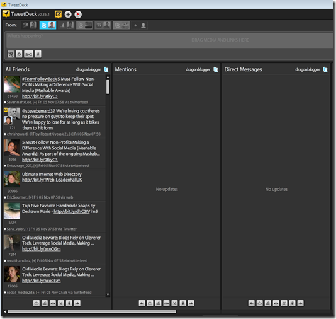Click Sara_Valor's avatar thumbnail
The image size is (336, 319).
(12, 211)
